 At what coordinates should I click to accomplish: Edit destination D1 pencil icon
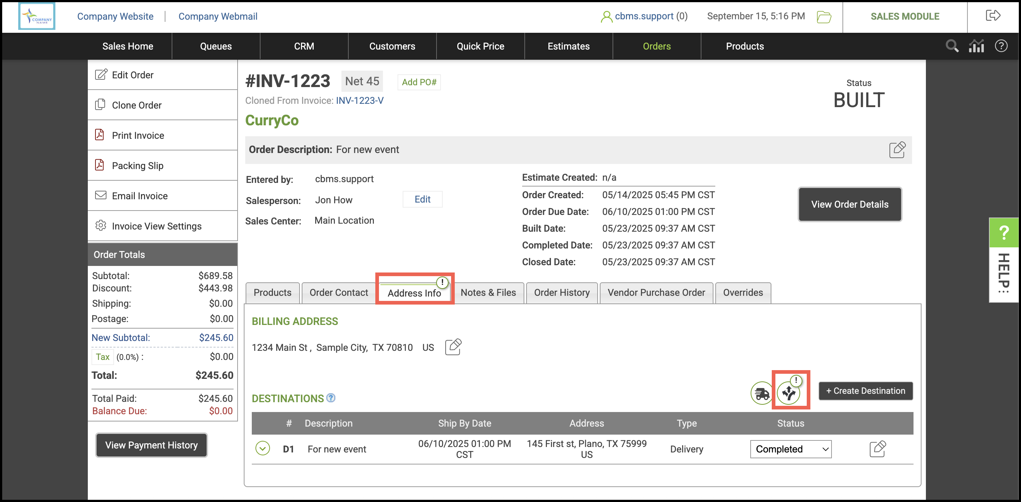(x=877, y=448)
